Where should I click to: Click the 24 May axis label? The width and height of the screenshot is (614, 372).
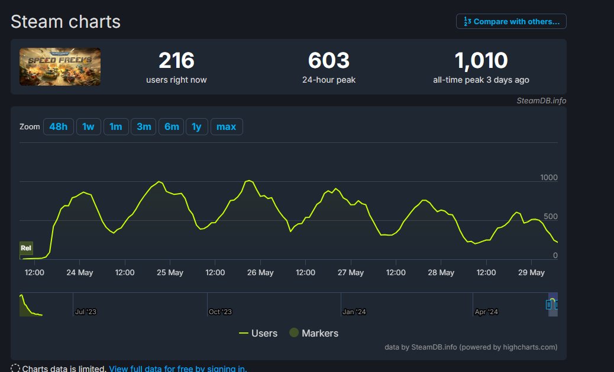click(79, 273)
